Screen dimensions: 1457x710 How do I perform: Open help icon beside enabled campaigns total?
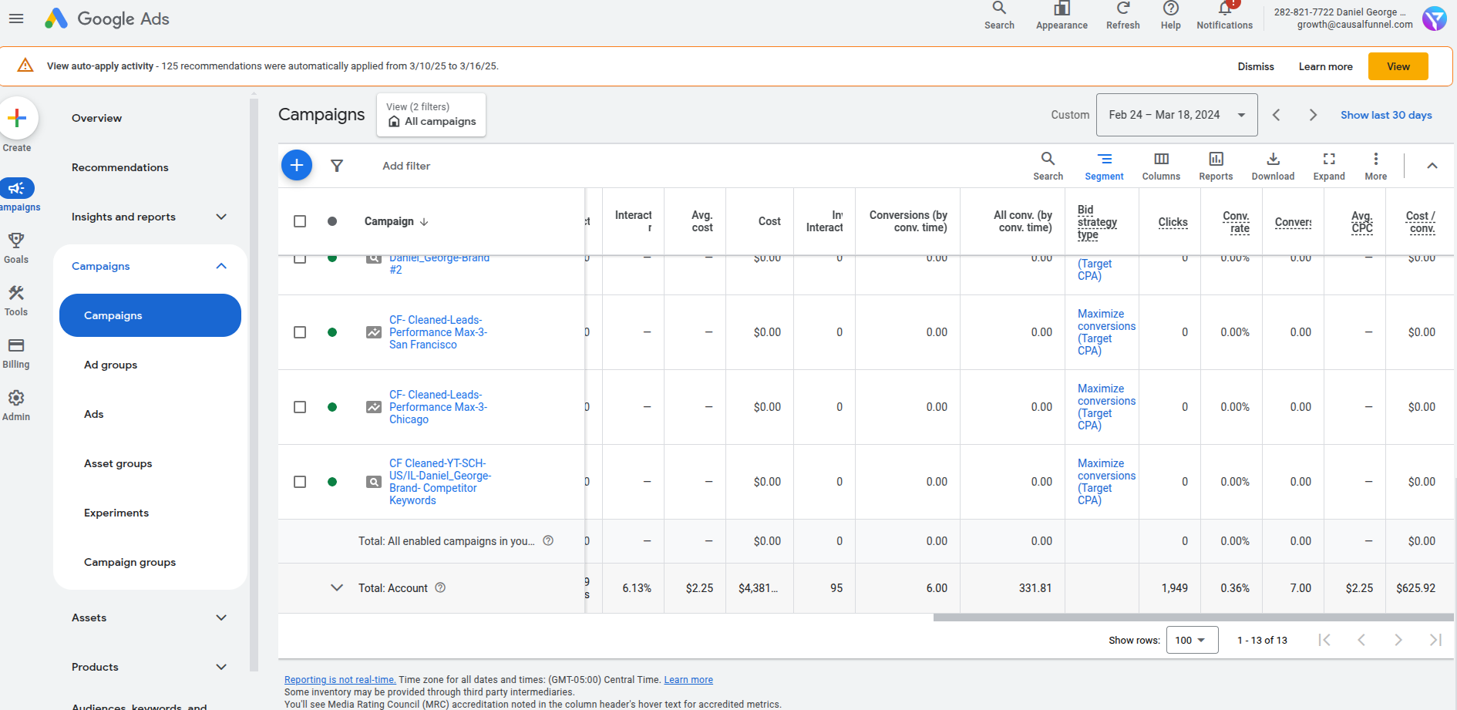click(548, 540)
